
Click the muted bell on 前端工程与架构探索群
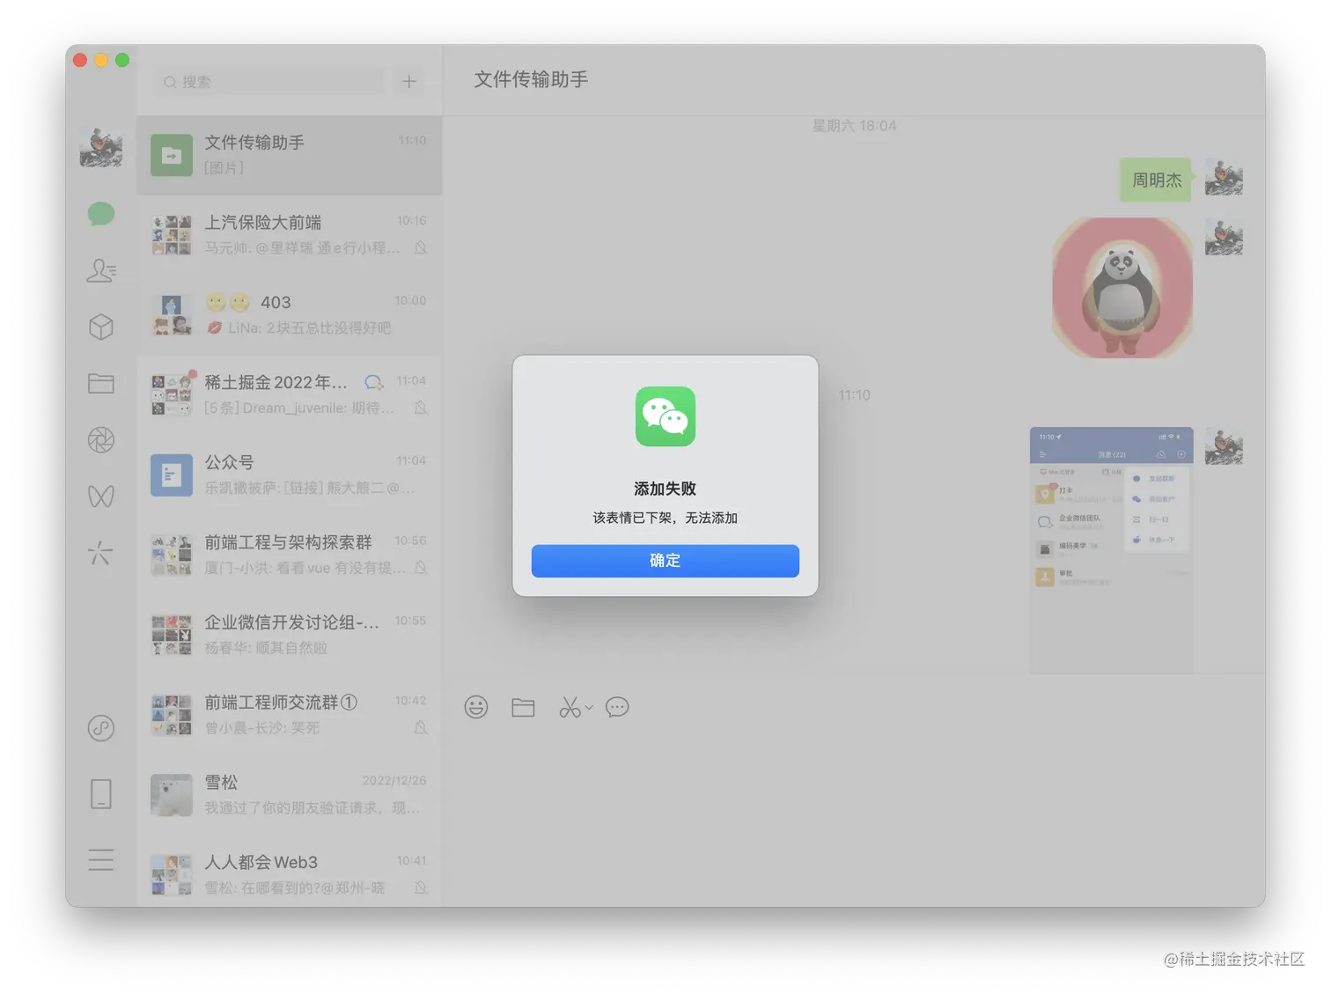coord(421,568)
